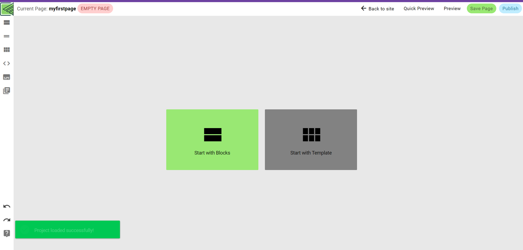The image size is (523, 250).
Task: Open Quick Preview
Action: (419, 8)
